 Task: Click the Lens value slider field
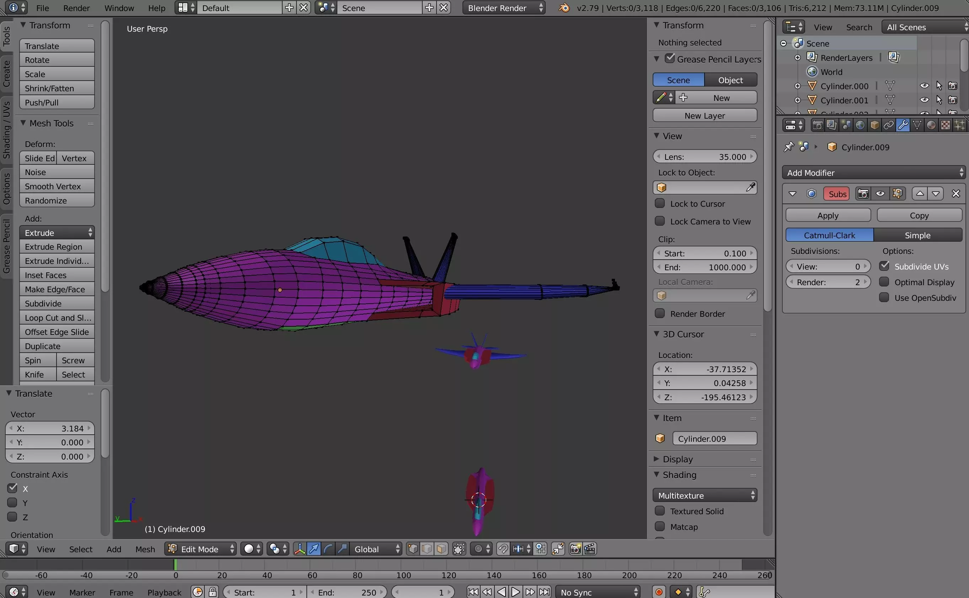705,157
